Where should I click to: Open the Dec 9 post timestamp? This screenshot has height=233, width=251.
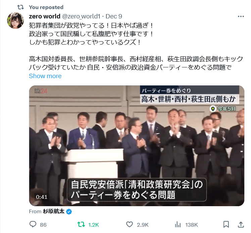pos(114,16)
